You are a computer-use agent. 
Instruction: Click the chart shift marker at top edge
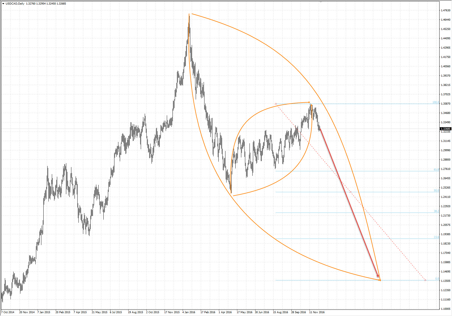point(321,1)
